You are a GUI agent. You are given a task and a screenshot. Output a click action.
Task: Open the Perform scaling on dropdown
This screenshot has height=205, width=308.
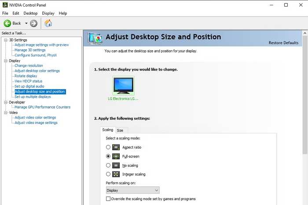[x=132, y=190]
